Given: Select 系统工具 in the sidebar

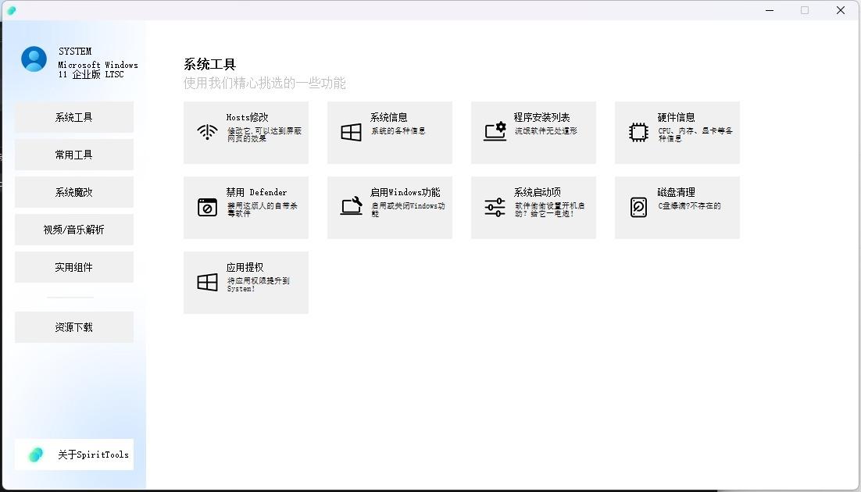Looking at the screenshot, I should [x=74, y=117].
